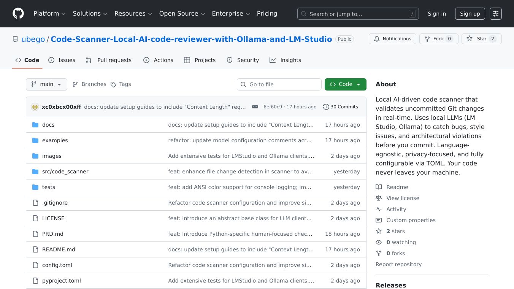Switch to the Issues tab
Viewport: 514px width, 289px height.
point(62,60)
